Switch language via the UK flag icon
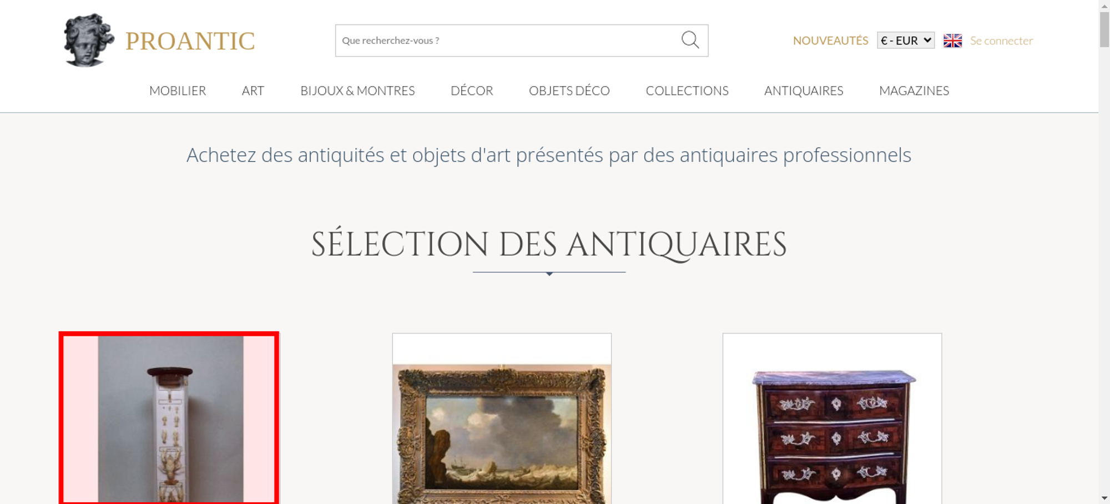The width and height of the screenshot is (1110, 504). pos(952,41)
